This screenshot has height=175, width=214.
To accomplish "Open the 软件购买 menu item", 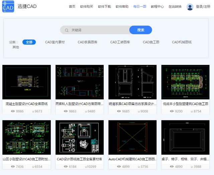I will click(87, 7).
